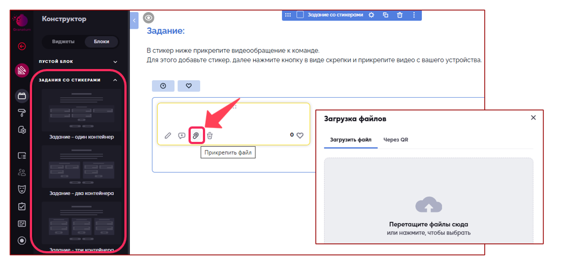
Task: Click the pencil edit icon on sticker
Action: [x=168, y=135]
